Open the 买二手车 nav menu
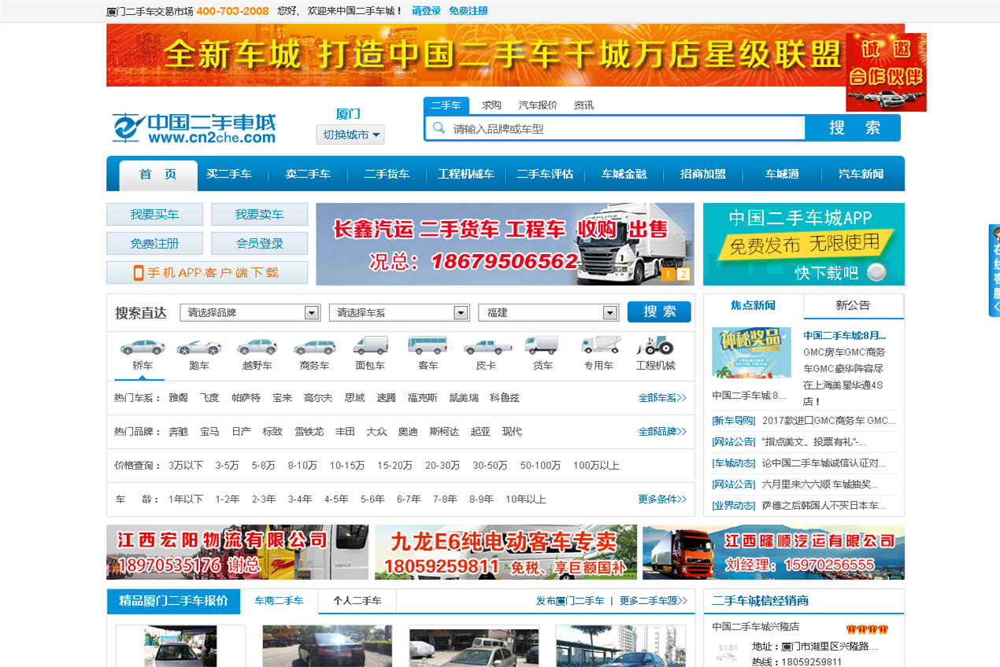This screenshot has height=667, width=1000. (x=228, y=175)
